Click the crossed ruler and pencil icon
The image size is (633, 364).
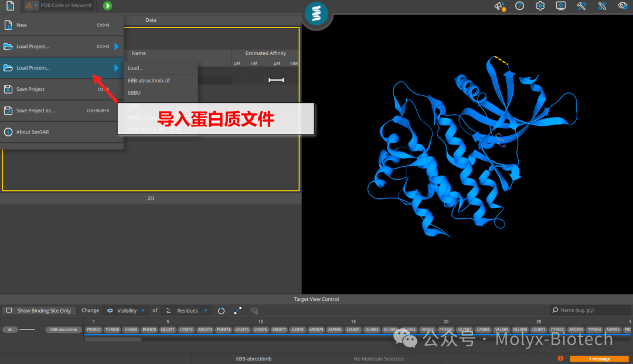[602, 6]
